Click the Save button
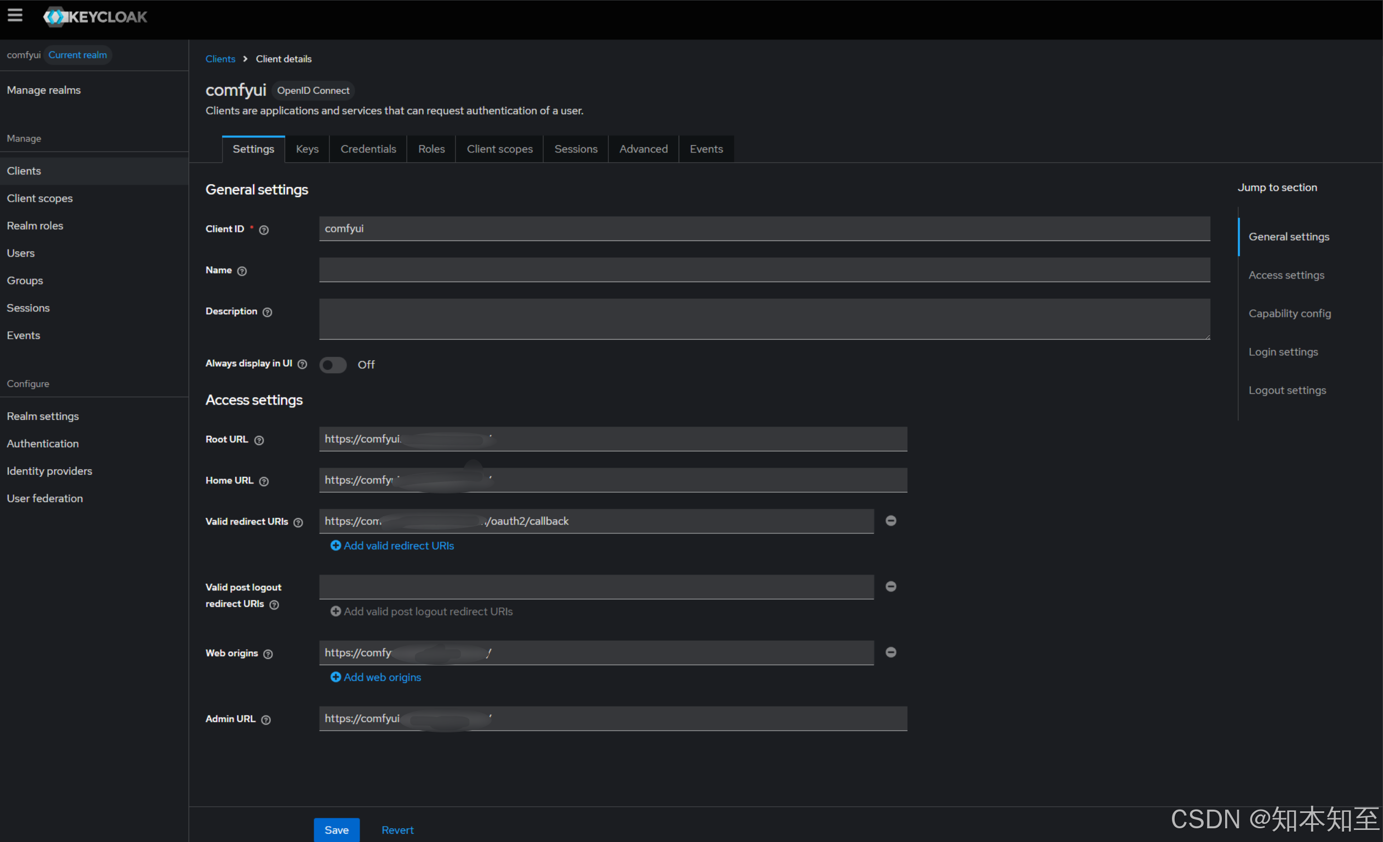This screenshot has width=1383, height=842. click(x=336, y=829)
